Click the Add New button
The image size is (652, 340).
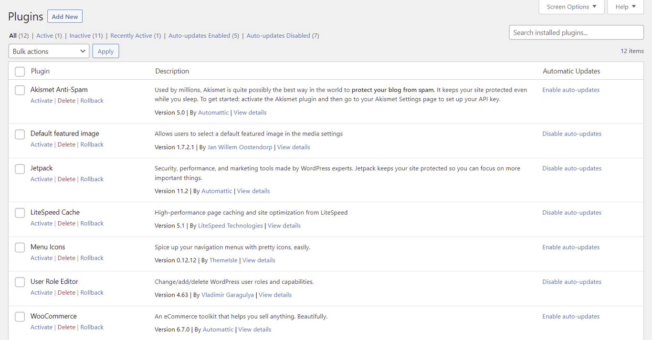coord(65,17)
